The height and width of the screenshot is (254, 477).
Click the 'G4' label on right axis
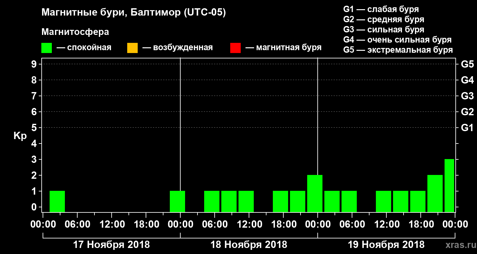(467, 80)
